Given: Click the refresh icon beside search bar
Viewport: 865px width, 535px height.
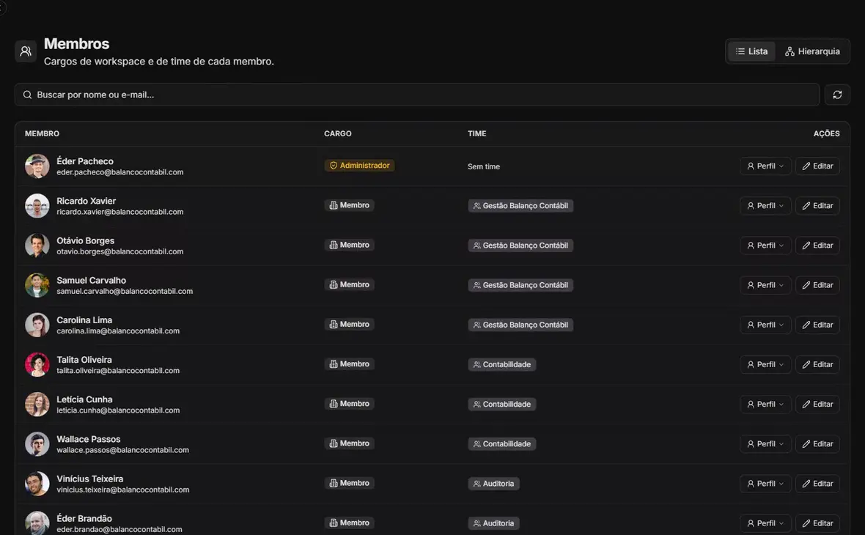Looking at the screenshot, I should coord(837,95).
